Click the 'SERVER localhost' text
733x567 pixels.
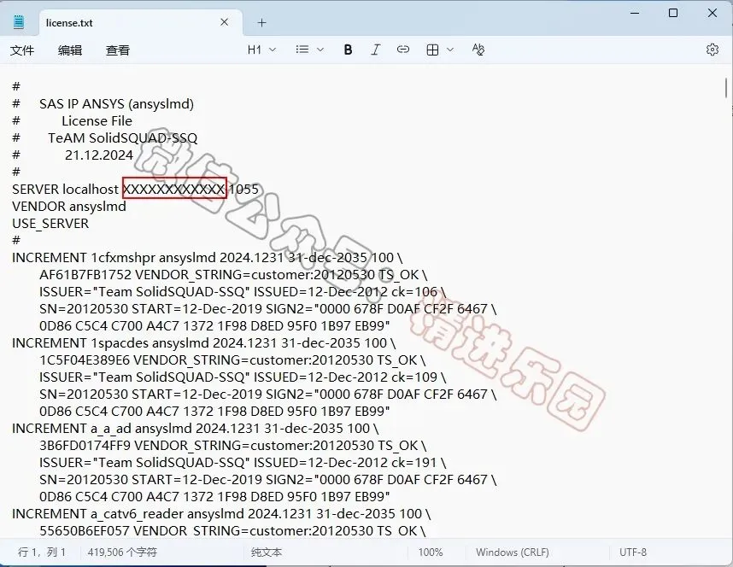(65, 190)
